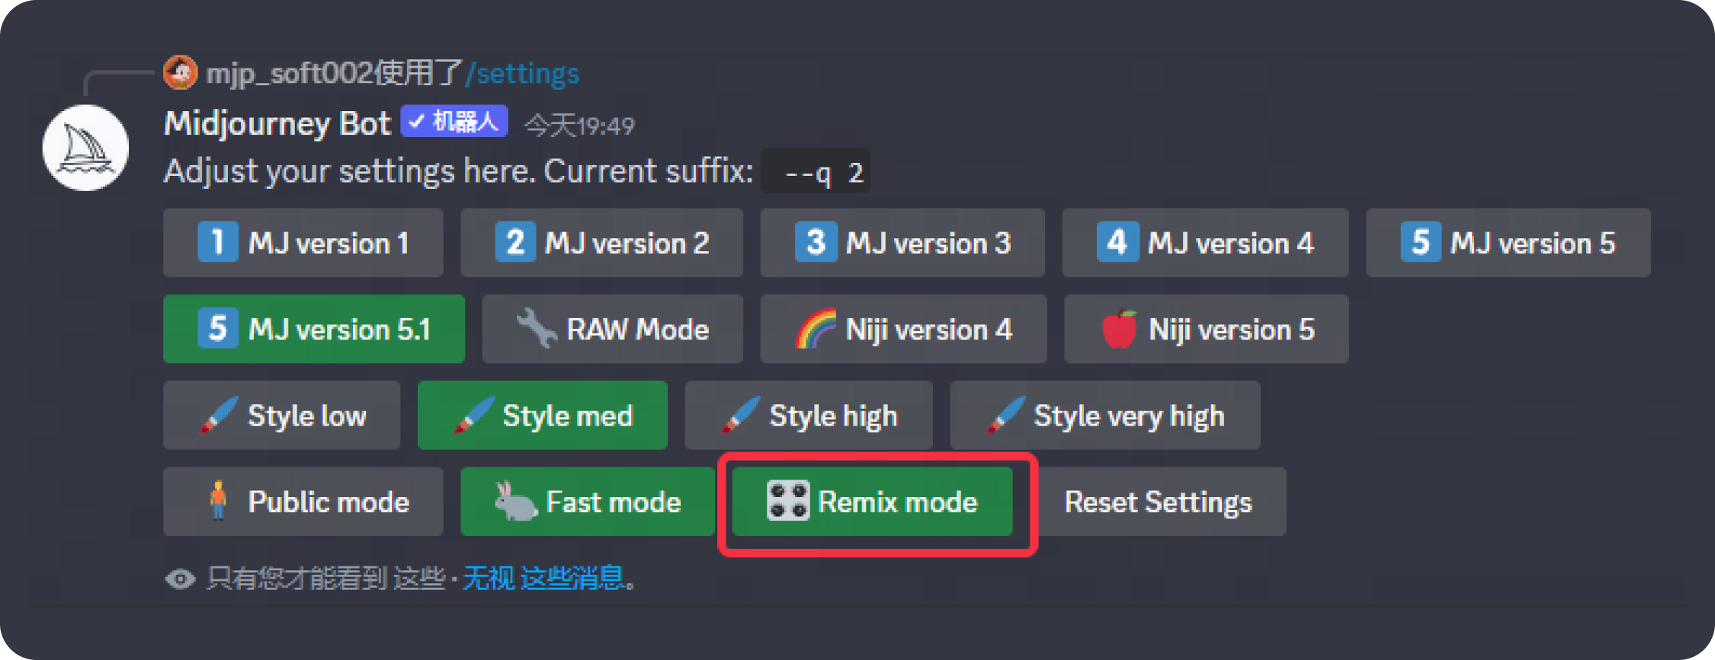Open the /settings command link
1715x660 pixels.
click(523, 74)
